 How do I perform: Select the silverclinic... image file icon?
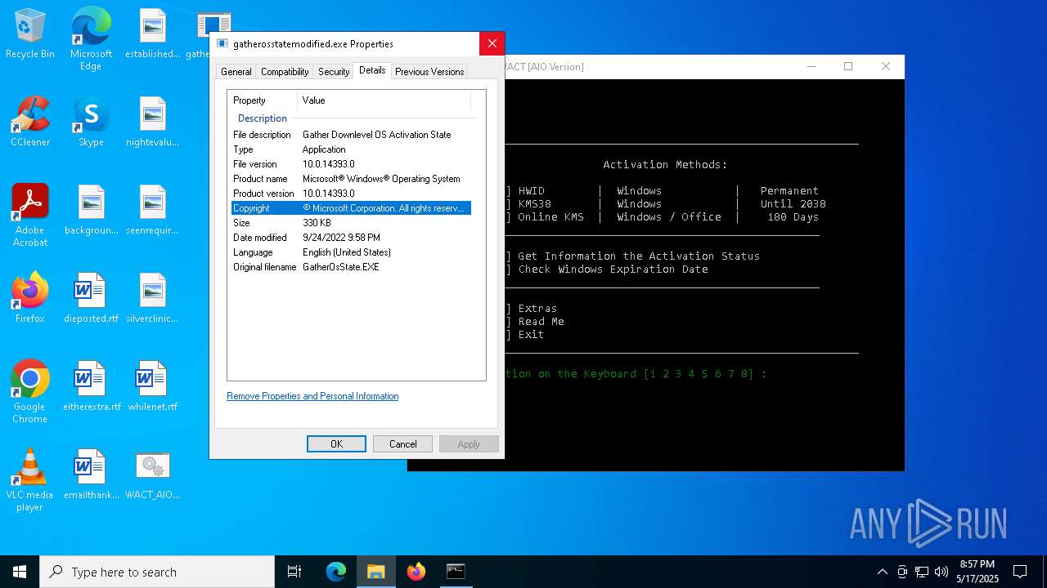pos(153,299)
